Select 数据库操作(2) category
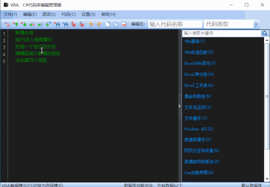 click(198, 139)
